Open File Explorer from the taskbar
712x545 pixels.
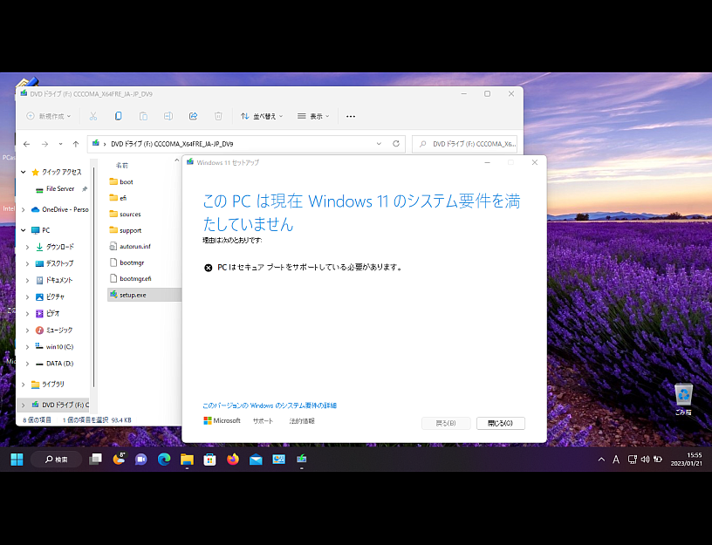coord(187,460)
